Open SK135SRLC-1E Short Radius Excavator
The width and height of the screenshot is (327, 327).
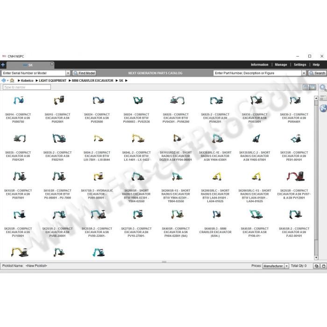(x=215, y=147)
